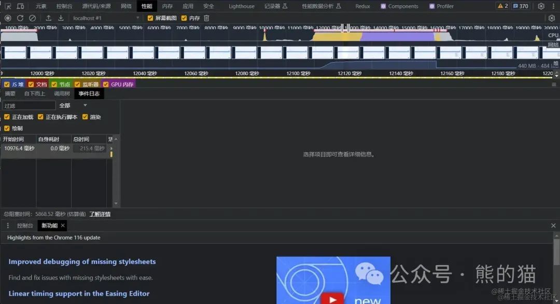
Task: Open the 全部 duration filter dropdown
Action: tap(73, 105)
